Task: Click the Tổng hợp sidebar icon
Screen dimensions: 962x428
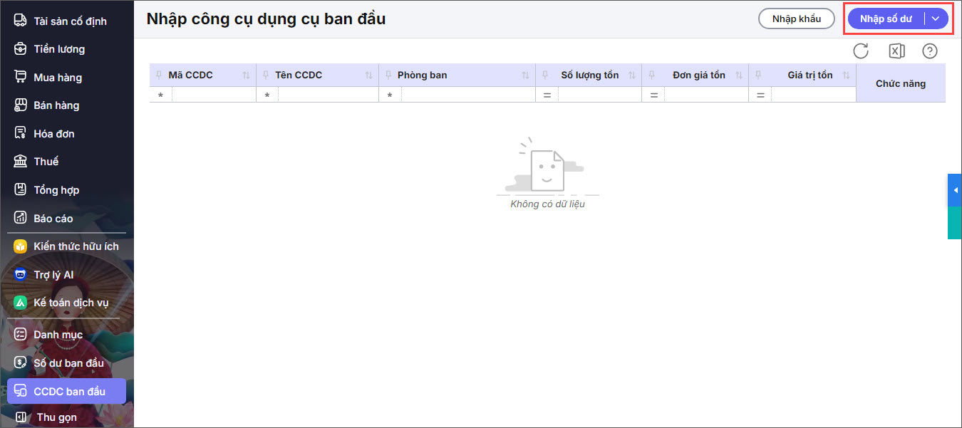Action: tap(21, 190)
